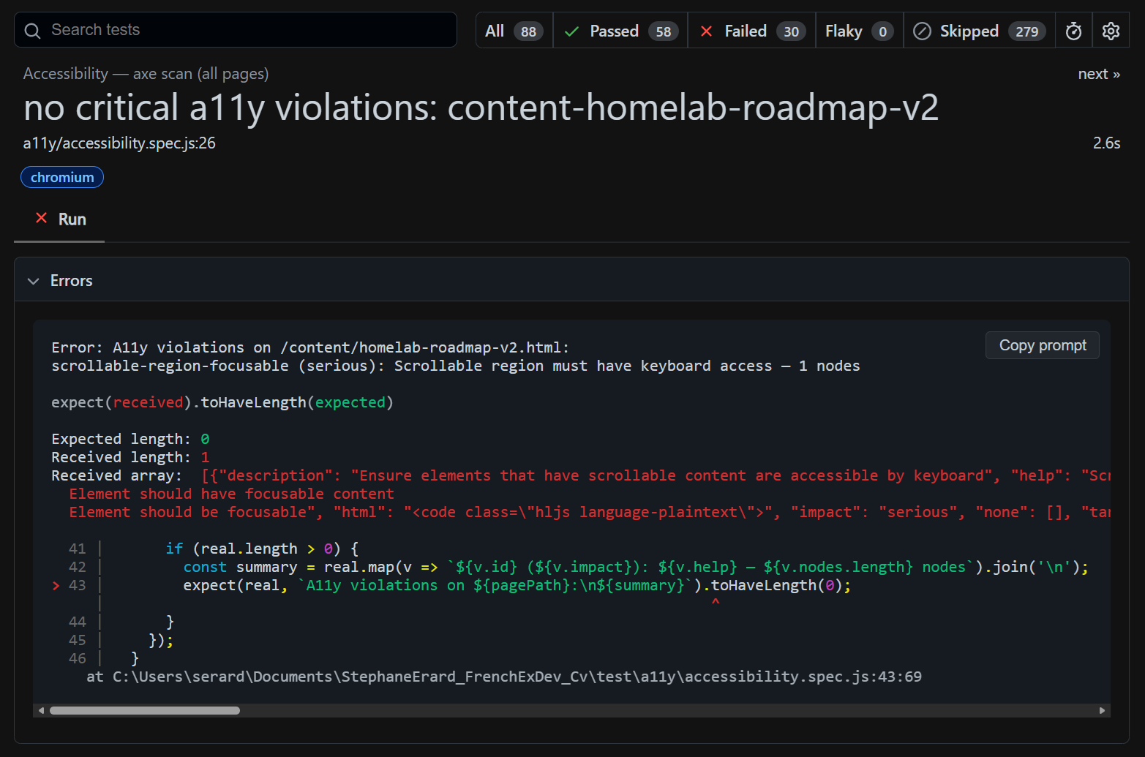
Task: Open the next test via the next link
Action: click(x=1098, y=73)
